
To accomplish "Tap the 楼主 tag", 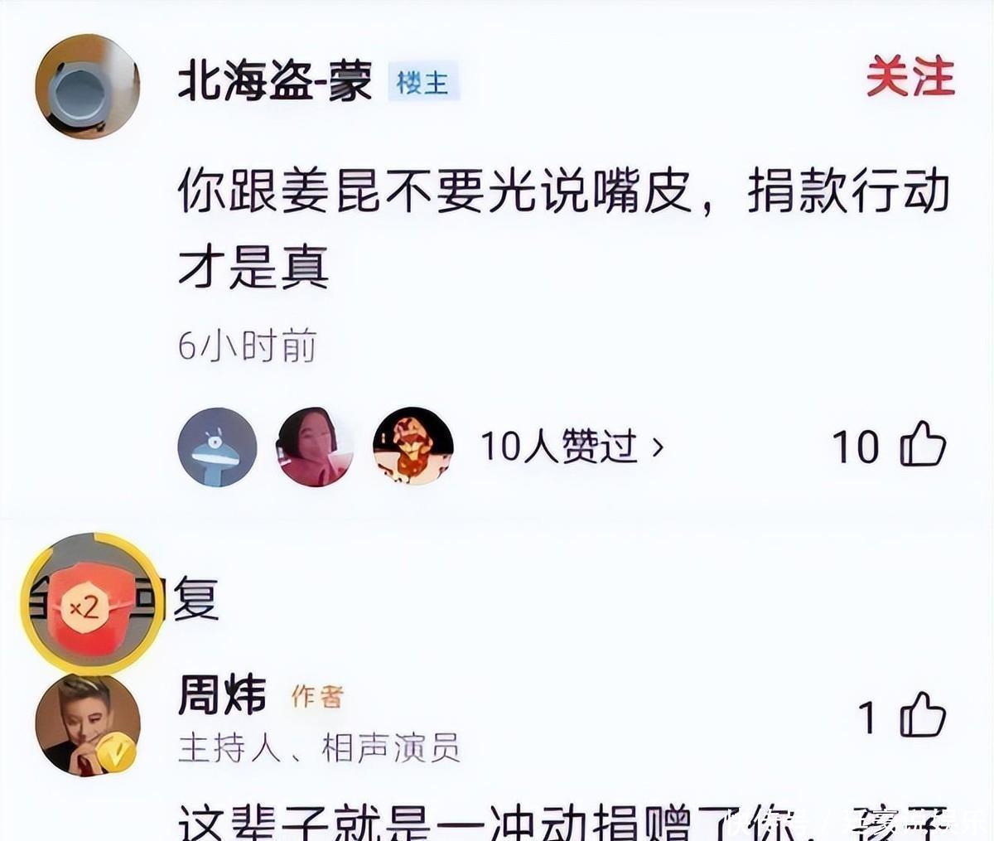I will click(x=423, y=83).
